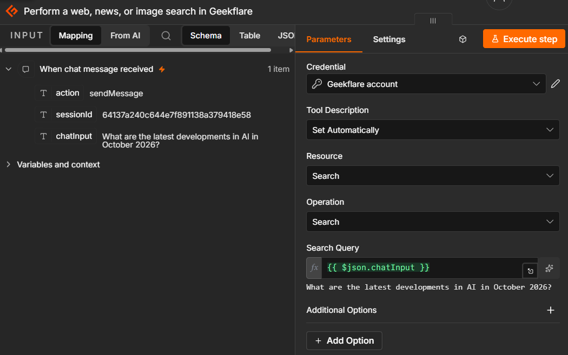Open the Resource dropdown

pyautogui.click(x=433, y=176)
